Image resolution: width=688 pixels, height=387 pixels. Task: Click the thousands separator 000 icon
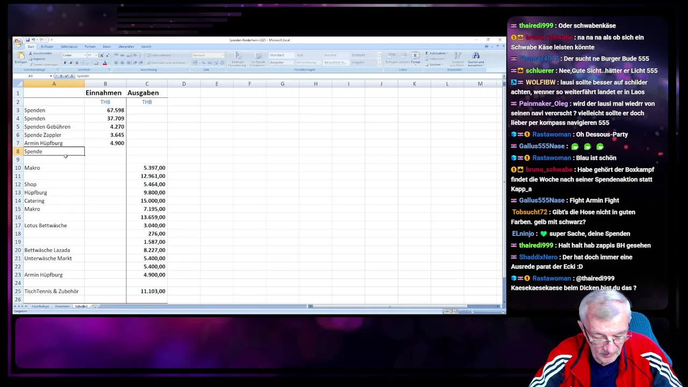point(210,63)
